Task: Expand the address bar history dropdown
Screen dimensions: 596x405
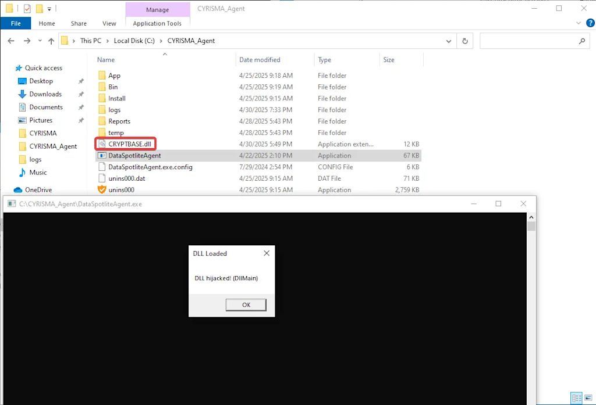Action: coord(448,41)
